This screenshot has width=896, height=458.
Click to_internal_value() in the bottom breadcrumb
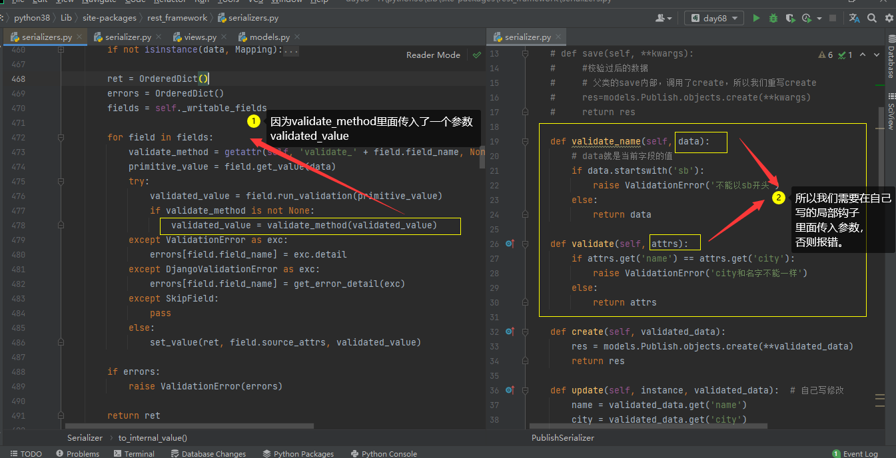pyautogui.click(x=153, y=438)
